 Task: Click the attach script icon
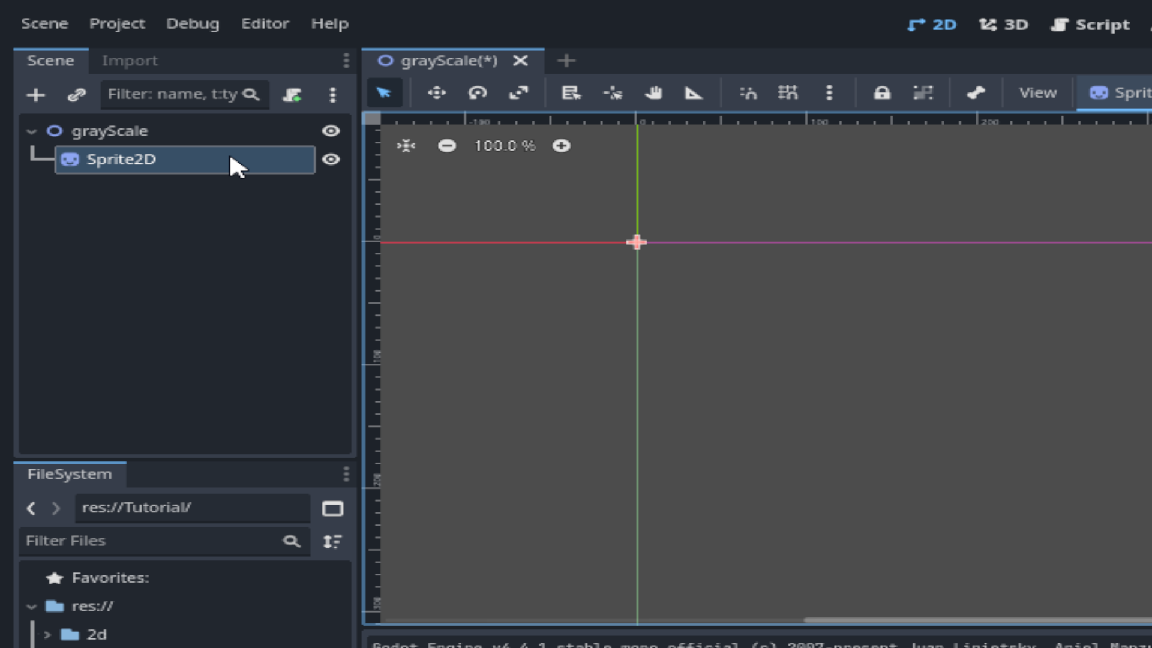[x=292, y=95]
